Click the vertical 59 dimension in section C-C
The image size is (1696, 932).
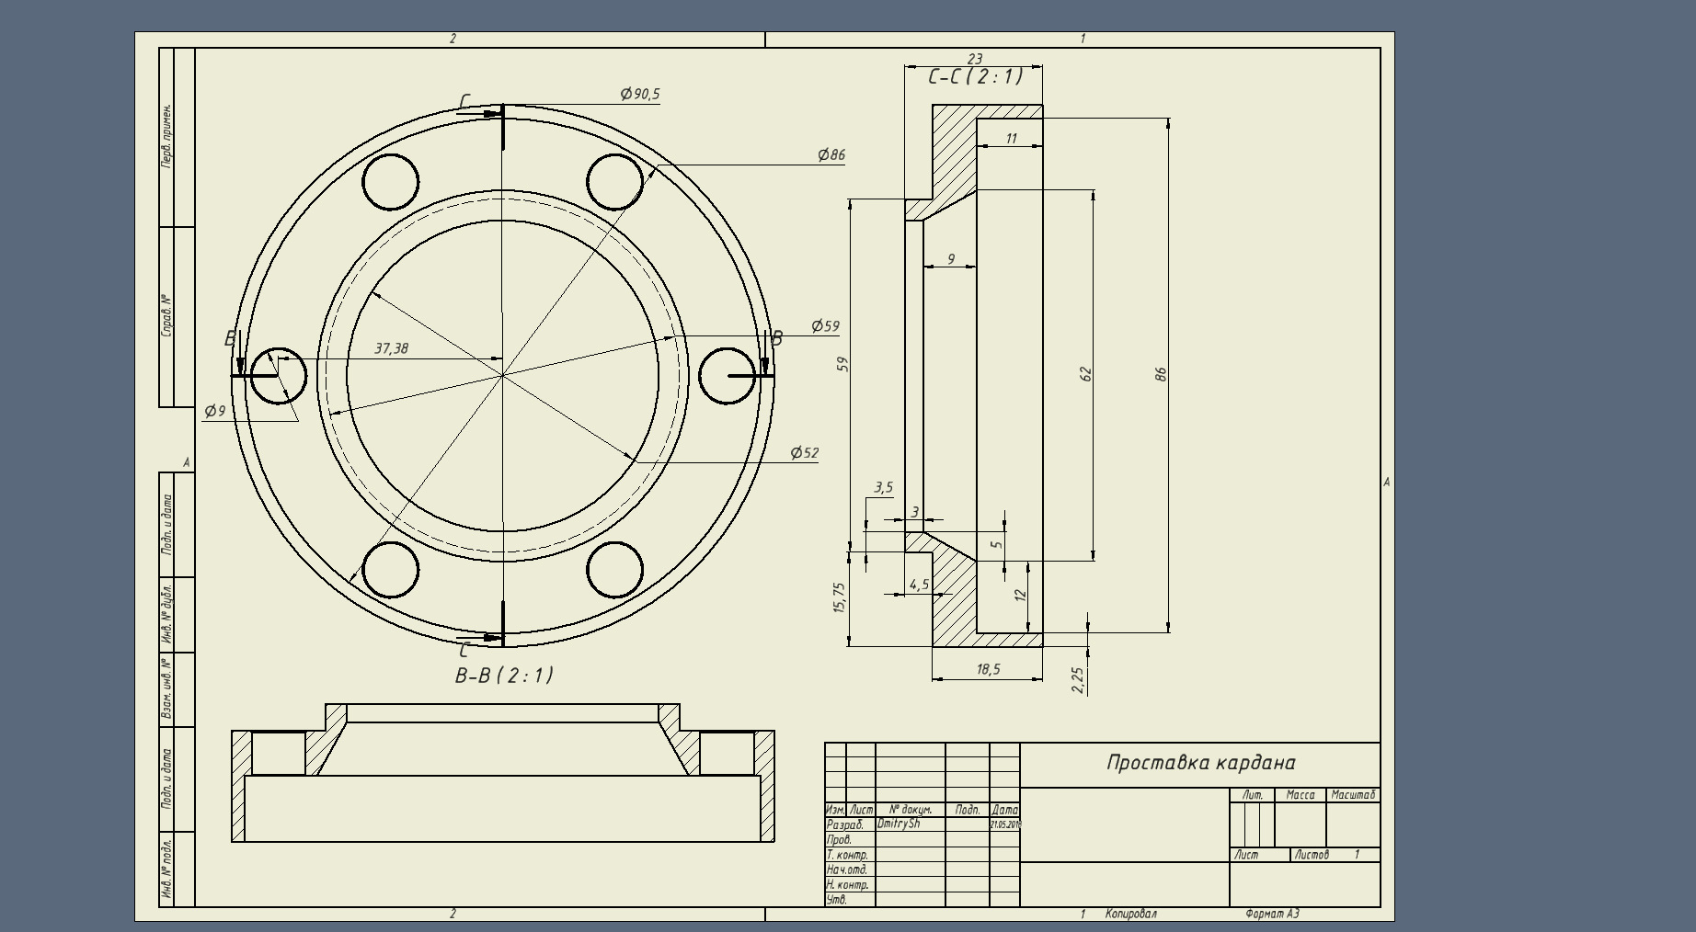[x=842, y=364]
